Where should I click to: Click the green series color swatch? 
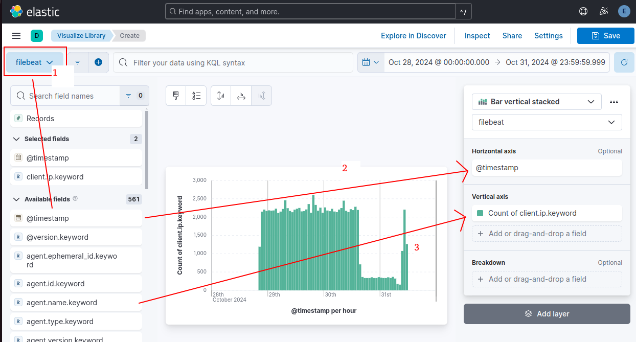tap(480, 213)
